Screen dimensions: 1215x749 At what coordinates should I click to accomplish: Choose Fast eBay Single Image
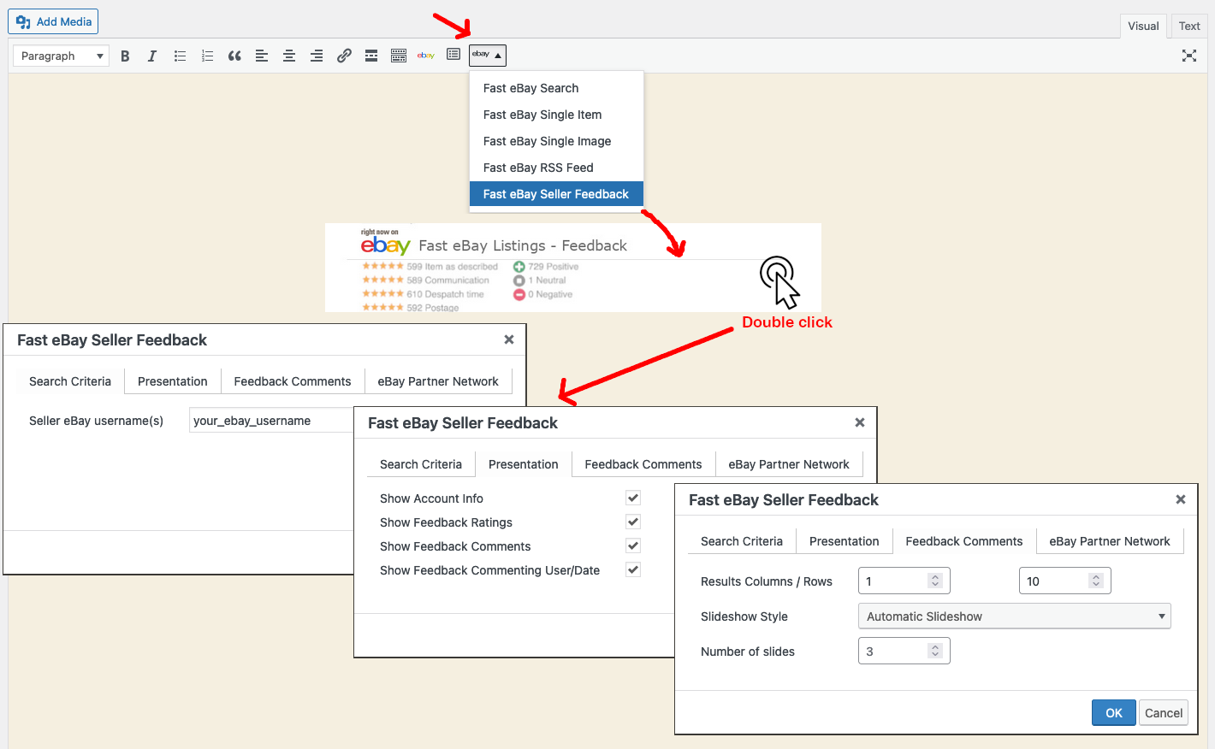point(556,141)
